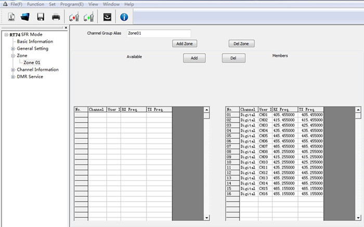Viewport: 364px width, 227px height.
Task: Click RX Freq 465.155000 in row 15
Action: coord(285,189)
